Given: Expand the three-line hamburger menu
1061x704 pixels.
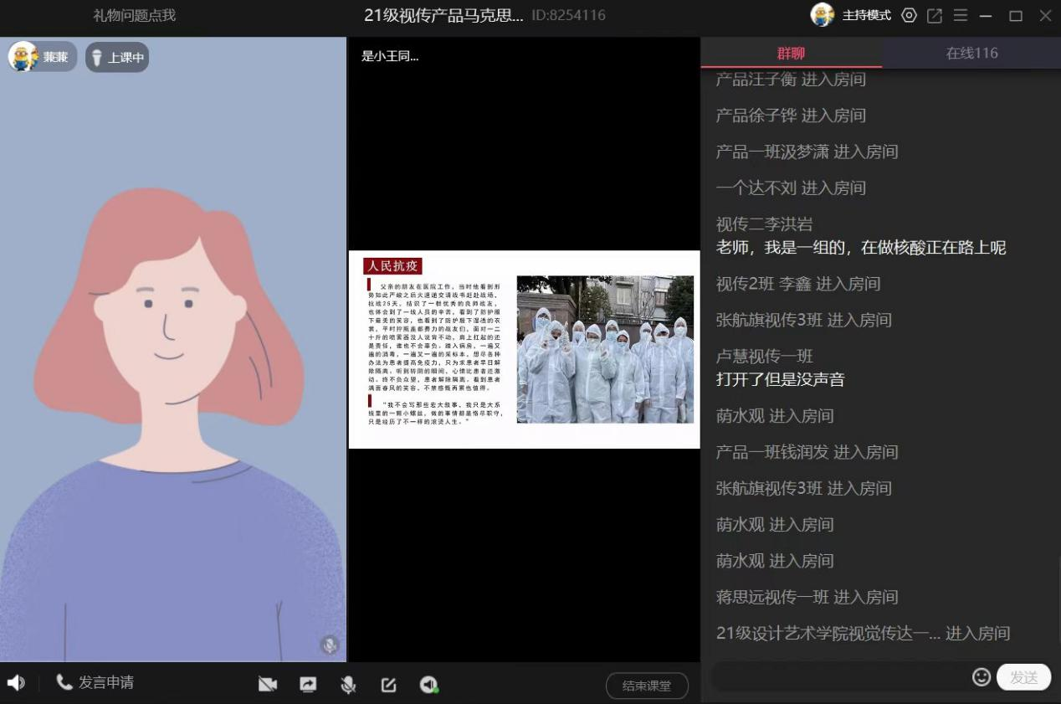Looking at the screenshot, I should tap(960, 16).
